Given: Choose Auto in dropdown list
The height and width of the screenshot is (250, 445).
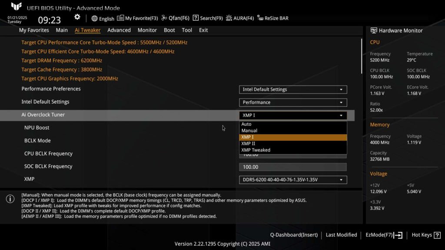Looking at the screenshot, I should (293, 124).
